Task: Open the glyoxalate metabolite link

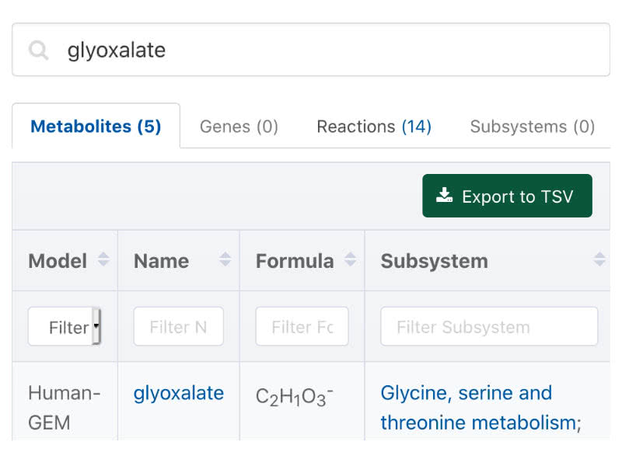Action: 178,393
